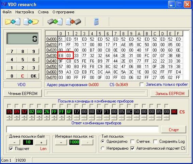The width and height of the screenshot is (193, 164).
Task: Click keypad digit 5
Action: [23, 60]
